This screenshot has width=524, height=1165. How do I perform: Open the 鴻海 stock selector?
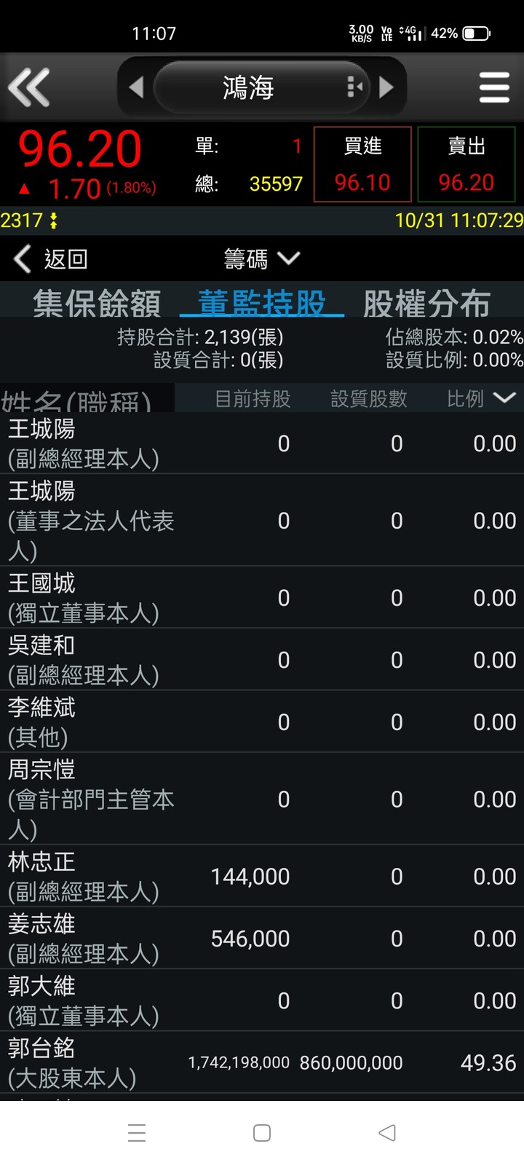(248, 87)
